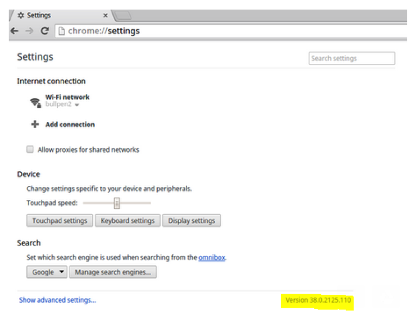
Task: Open a new tab
Action: (x=123, y=15)
